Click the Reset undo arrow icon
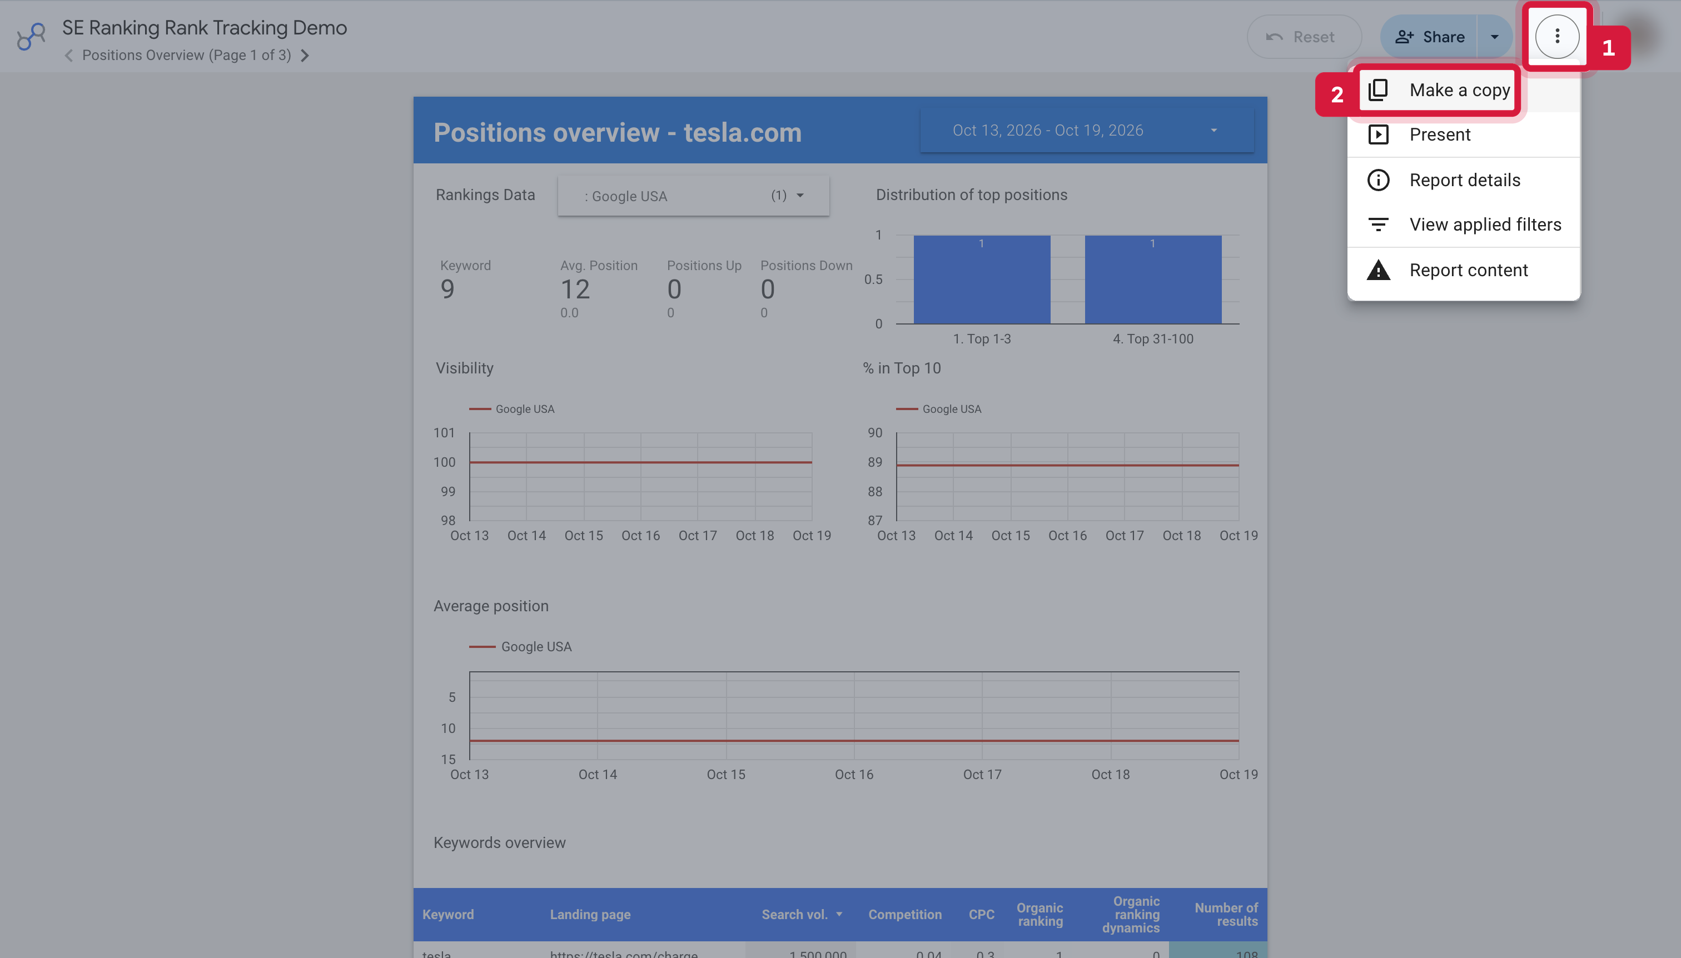 point(1274,37)
